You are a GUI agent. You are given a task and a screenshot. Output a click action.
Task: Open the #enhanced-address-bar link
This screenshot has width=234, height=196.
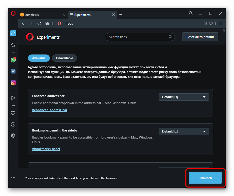(50, 110)
